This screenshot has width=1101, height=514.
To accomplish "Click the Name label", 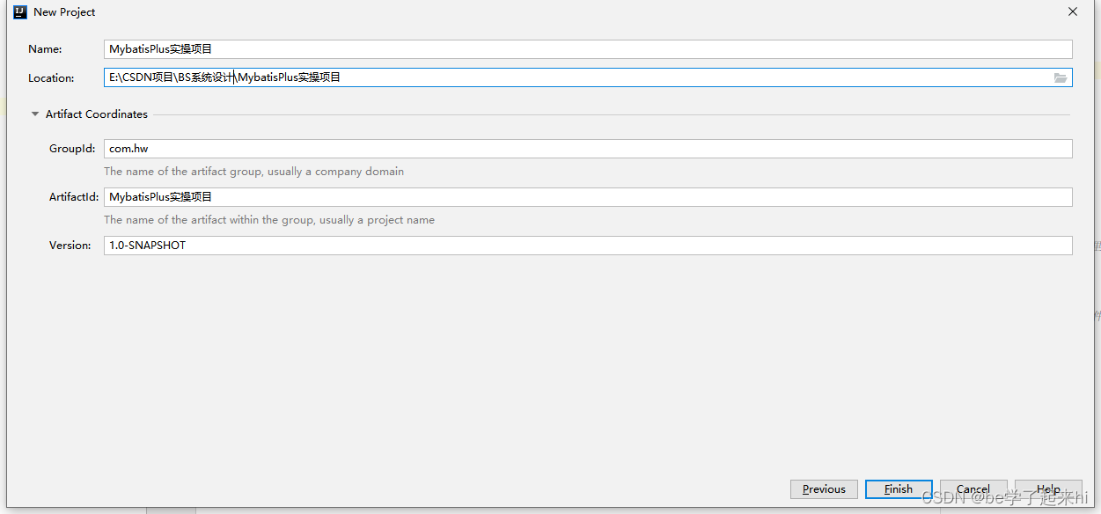I will coord(45,49).
